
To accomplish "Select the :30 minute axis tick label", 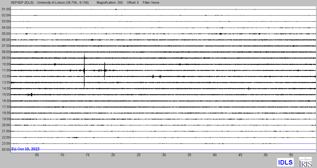I will point(164,155).
